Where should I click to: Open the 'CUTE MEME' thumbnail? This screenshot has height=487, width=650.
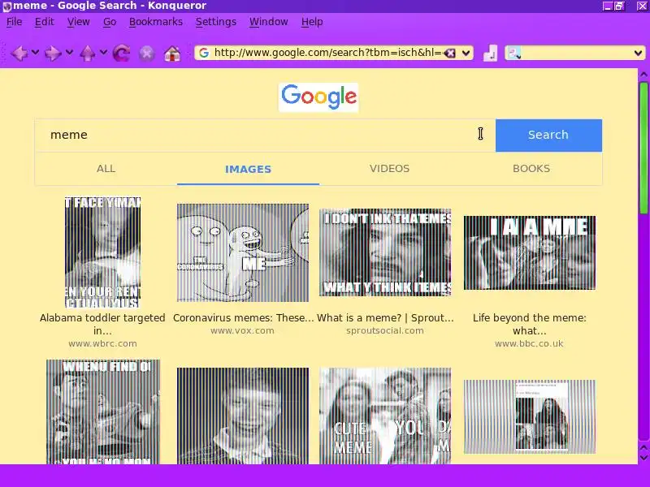[385, 416]
